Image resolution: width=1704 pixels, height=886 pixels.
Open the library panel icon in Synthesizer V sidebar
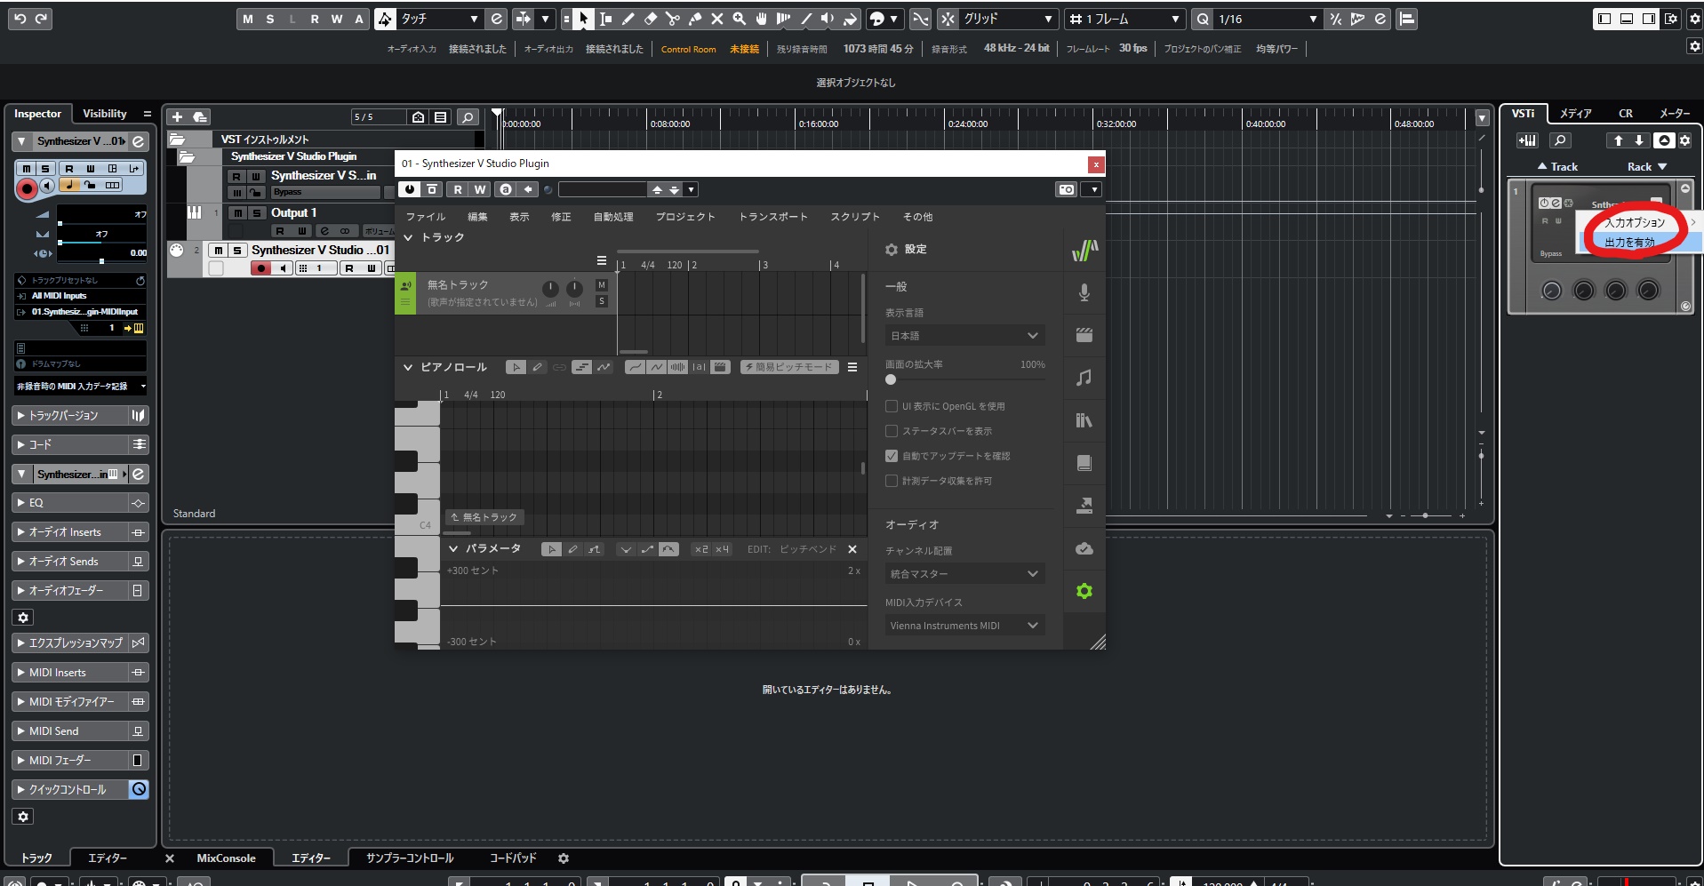1084,420
